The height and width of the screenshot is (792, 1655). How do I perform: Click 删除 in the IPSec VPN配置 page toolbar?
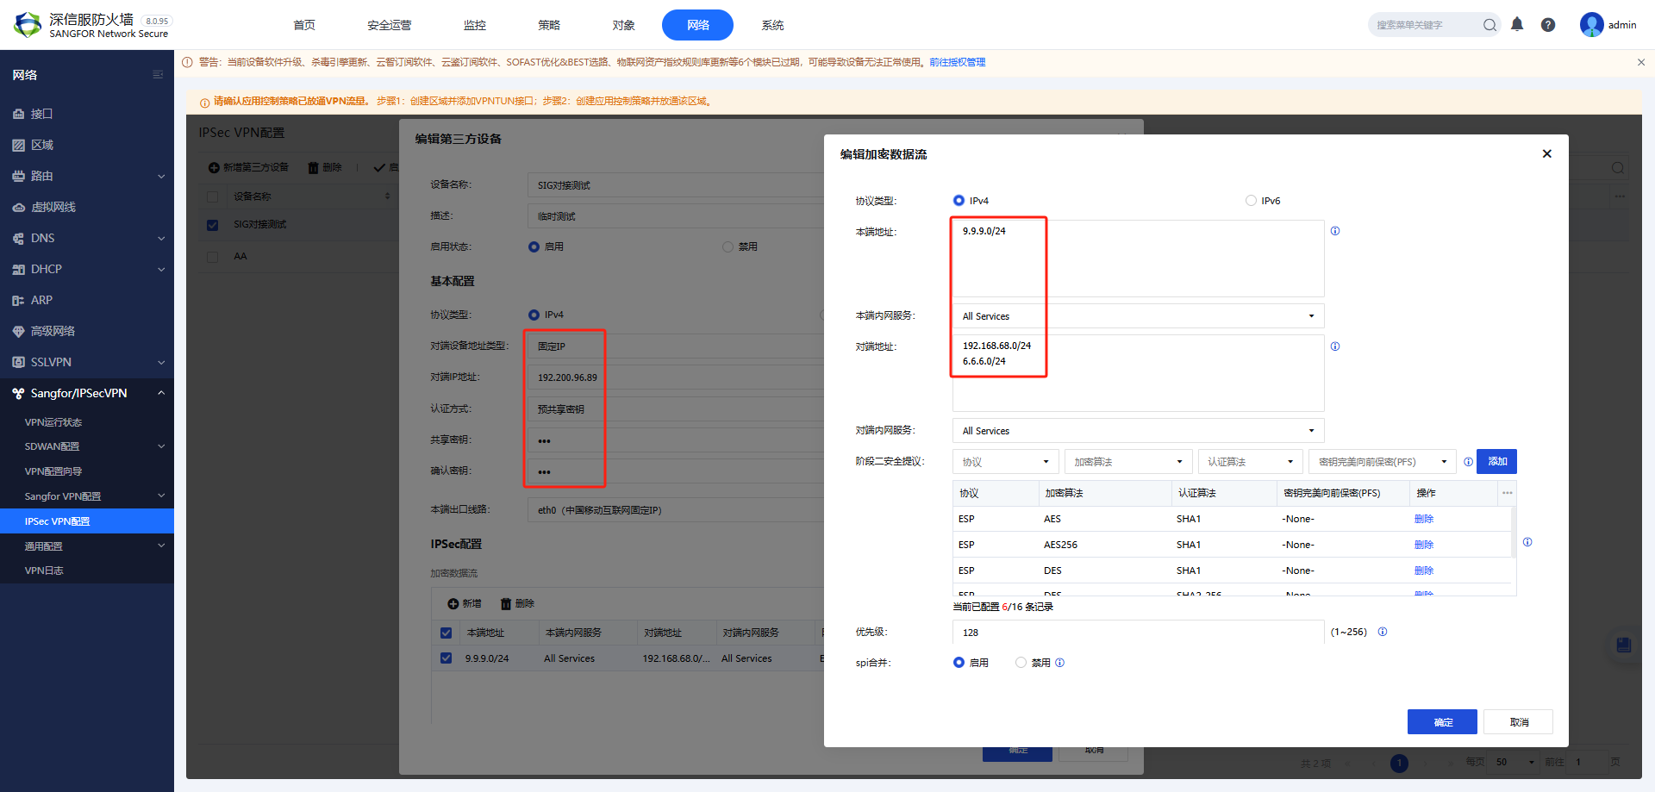325,167
